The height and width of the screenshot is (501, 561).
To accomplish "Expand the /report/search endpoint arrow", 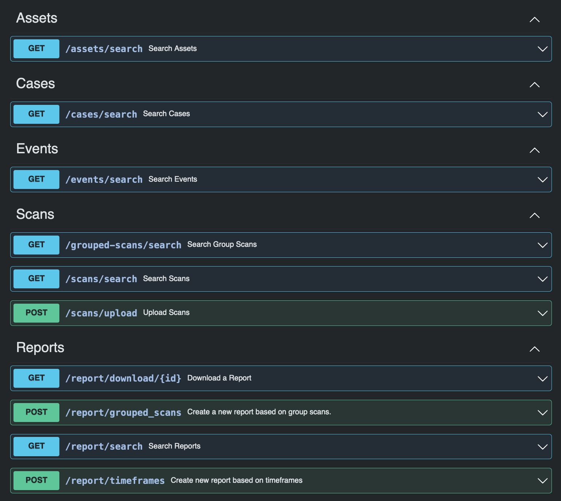I will pos(542,447).
